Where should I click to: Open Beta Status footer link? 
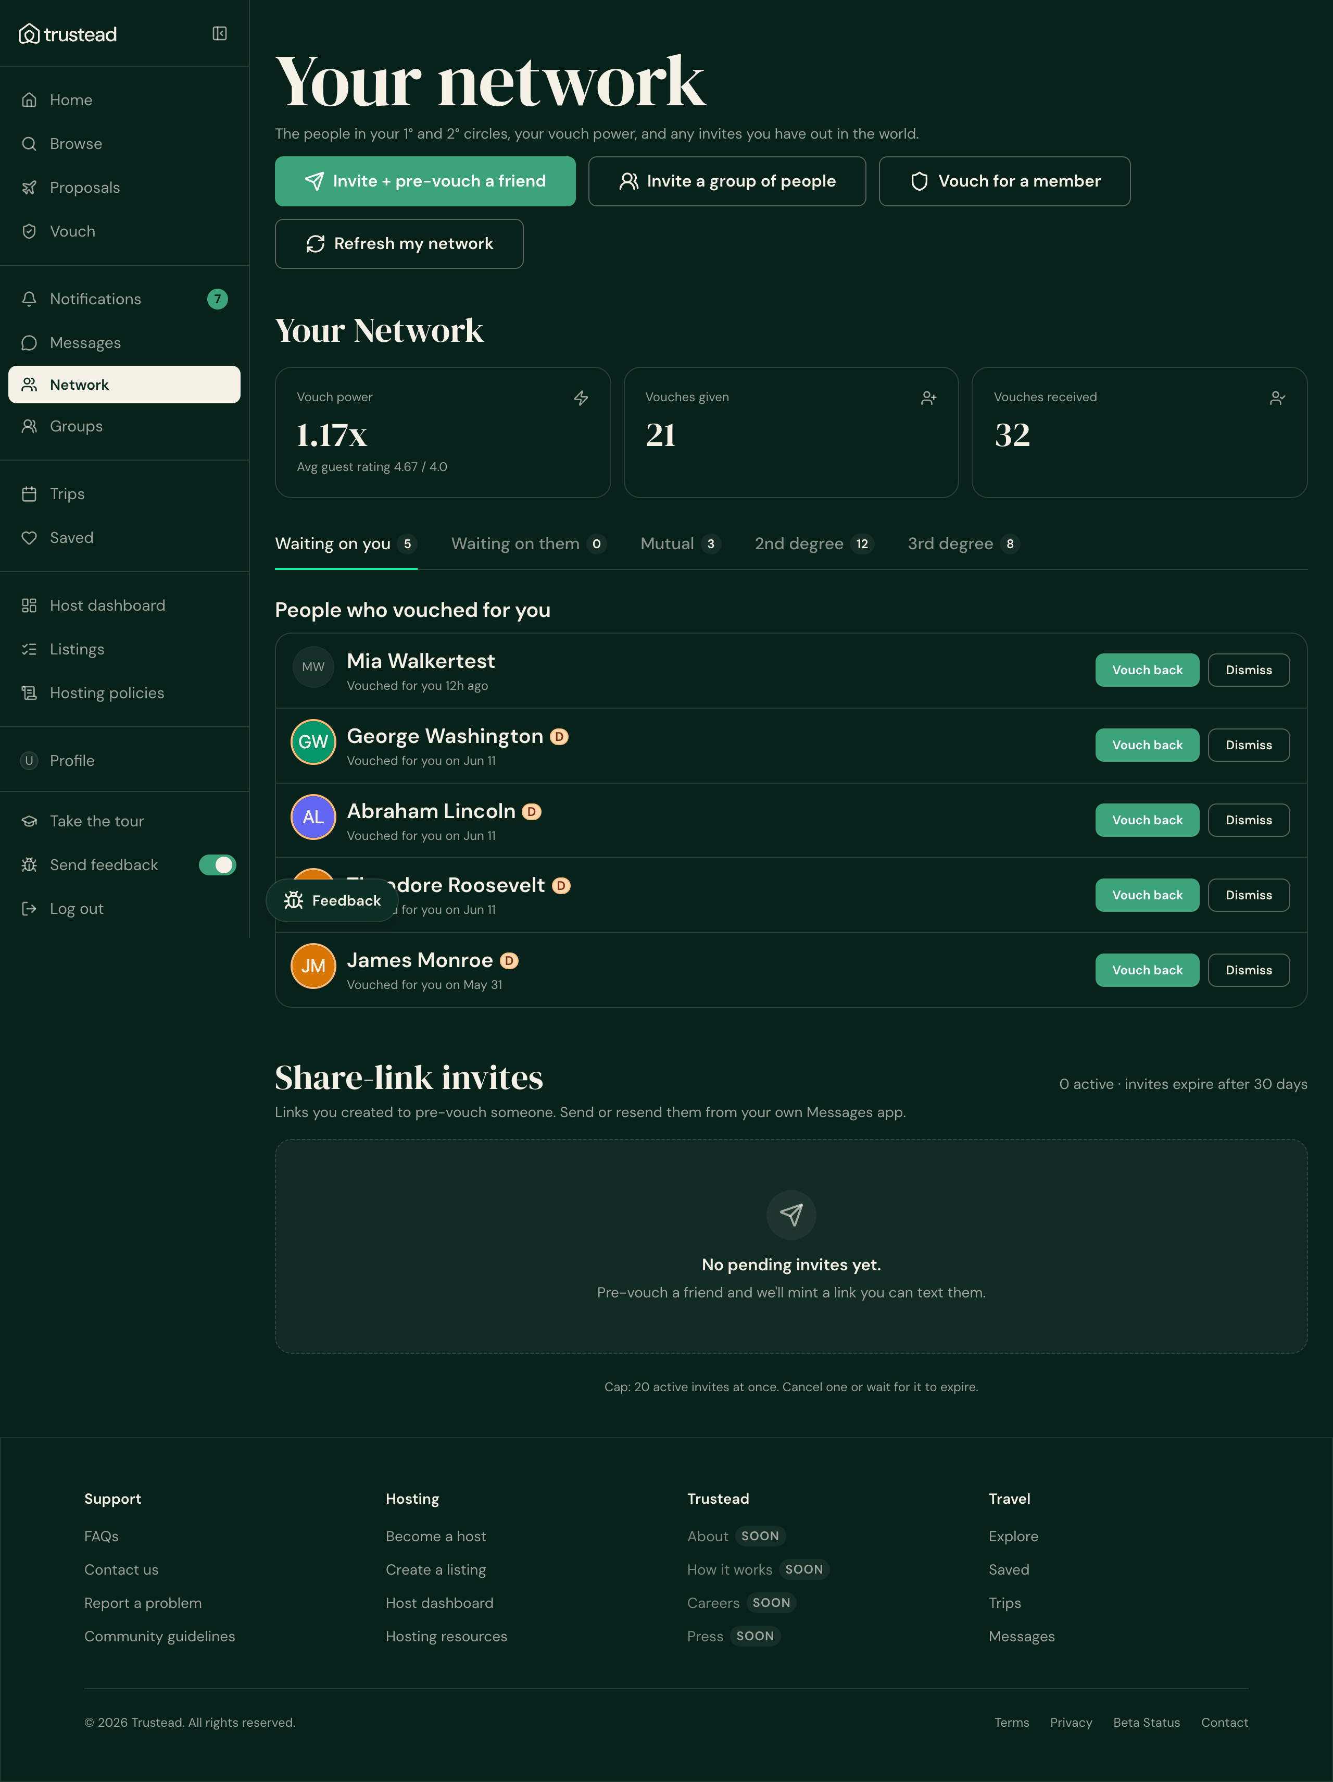1146,1723
